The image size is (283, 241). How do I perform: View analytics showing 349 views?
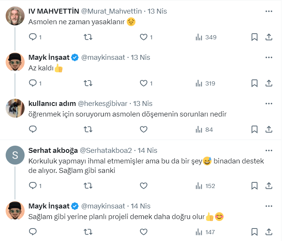pos(206,37)
